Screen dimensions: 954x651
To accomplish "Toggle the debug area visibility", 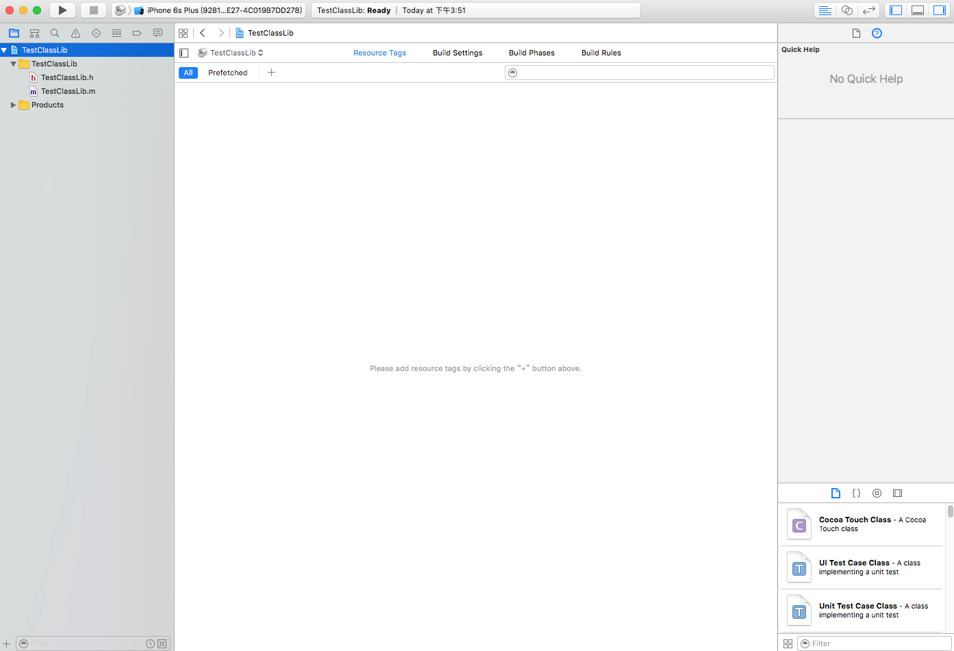I will coord(918,10).
